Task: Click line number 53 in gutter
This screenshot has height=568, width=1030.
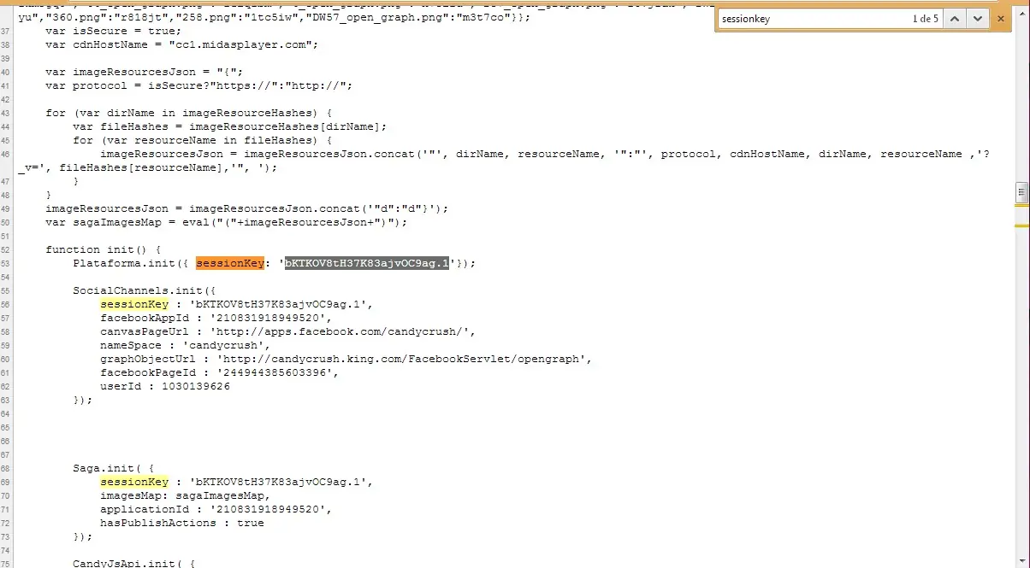Action: 6,264
